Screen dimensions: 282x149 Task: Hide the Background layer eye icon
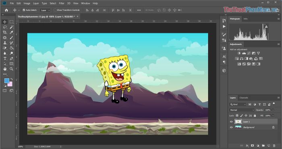[x=231, y=127]
